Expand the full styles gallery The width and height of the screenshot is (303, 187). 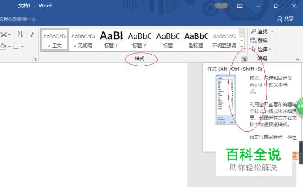tap(242, 47)
